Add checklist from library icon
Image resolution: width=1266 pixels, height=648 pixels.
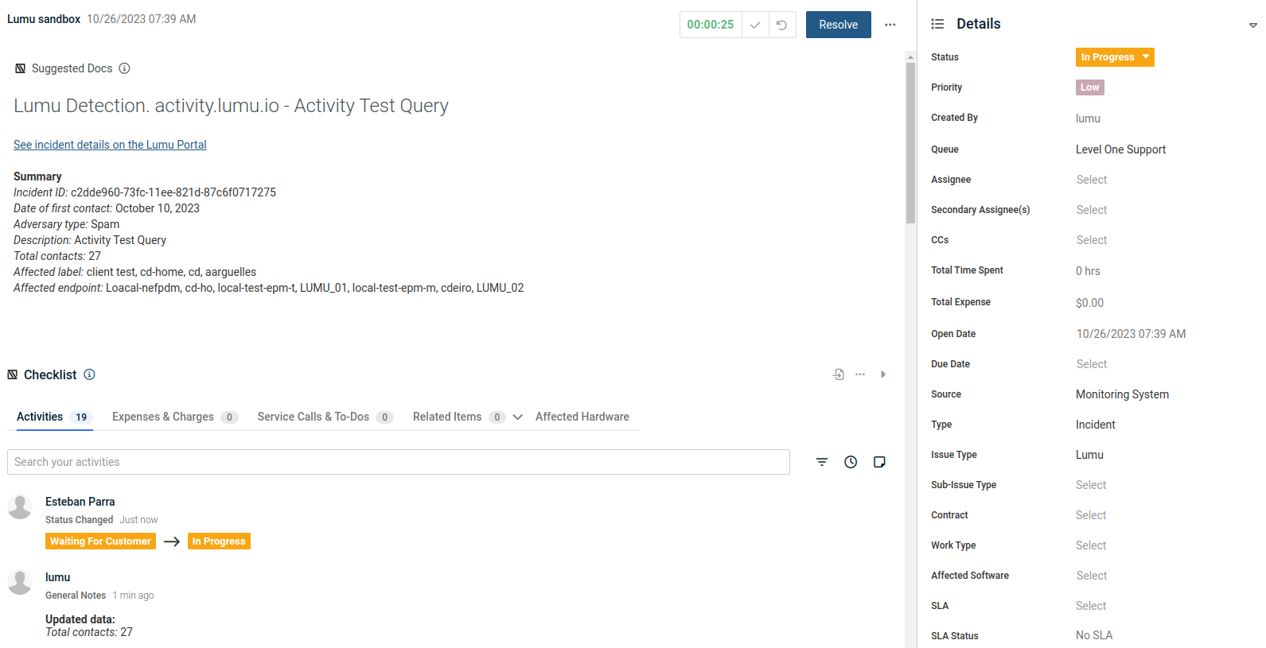point(839,374)
